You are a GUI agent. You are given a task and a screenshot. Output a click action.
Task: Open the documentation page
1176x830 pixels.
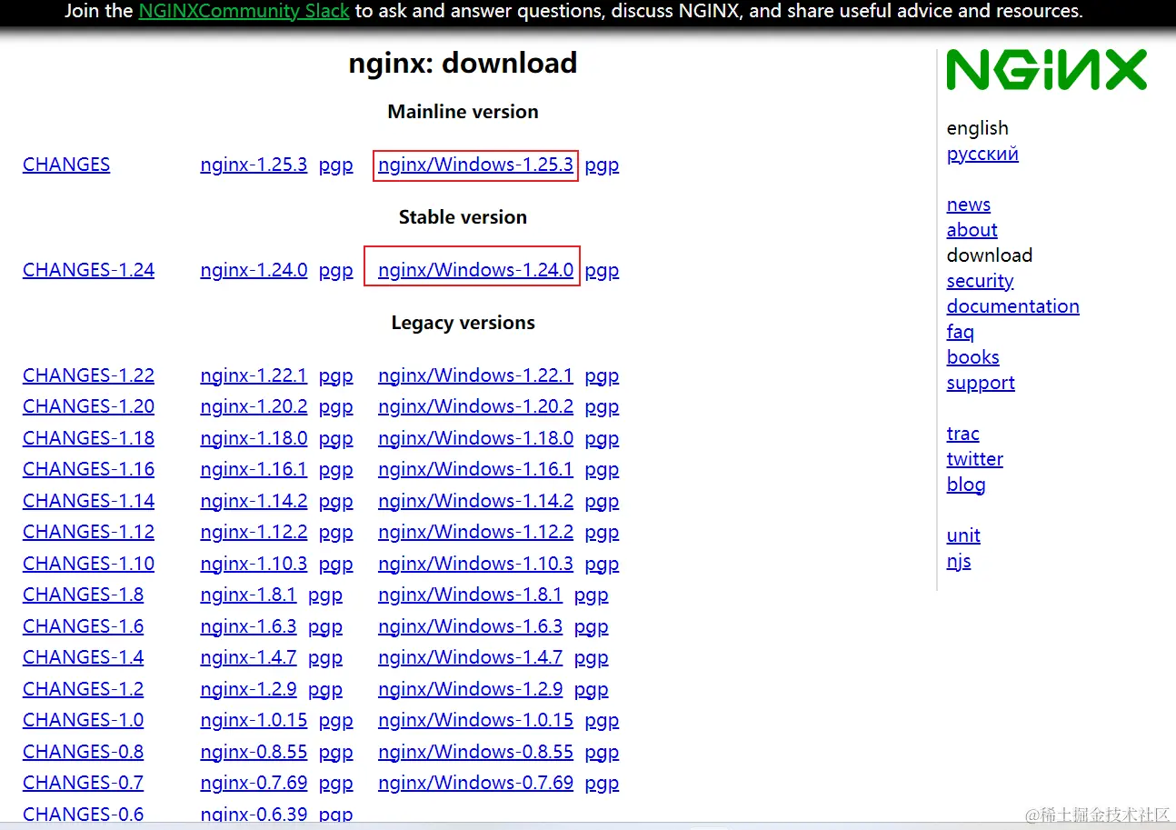pyautogui.click(x=1012, y=306)
